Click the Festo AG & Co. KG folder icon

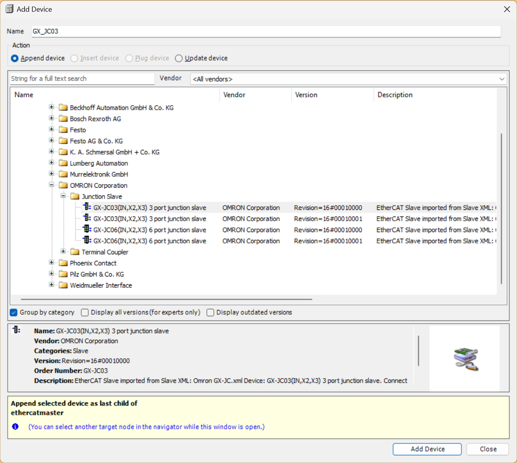(x=63, y=141)
